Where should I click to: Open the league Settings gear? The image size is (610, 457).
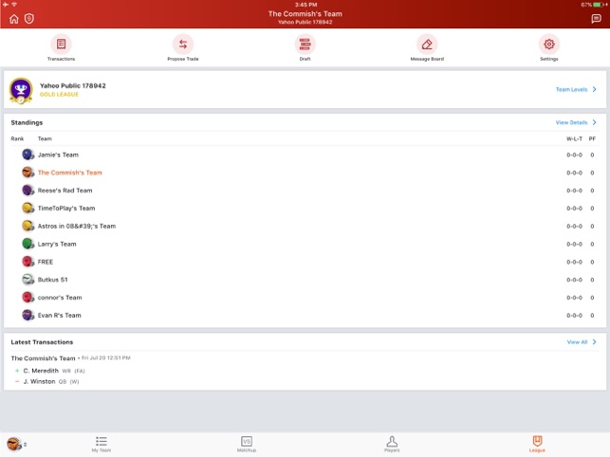(x=549, y=44)
